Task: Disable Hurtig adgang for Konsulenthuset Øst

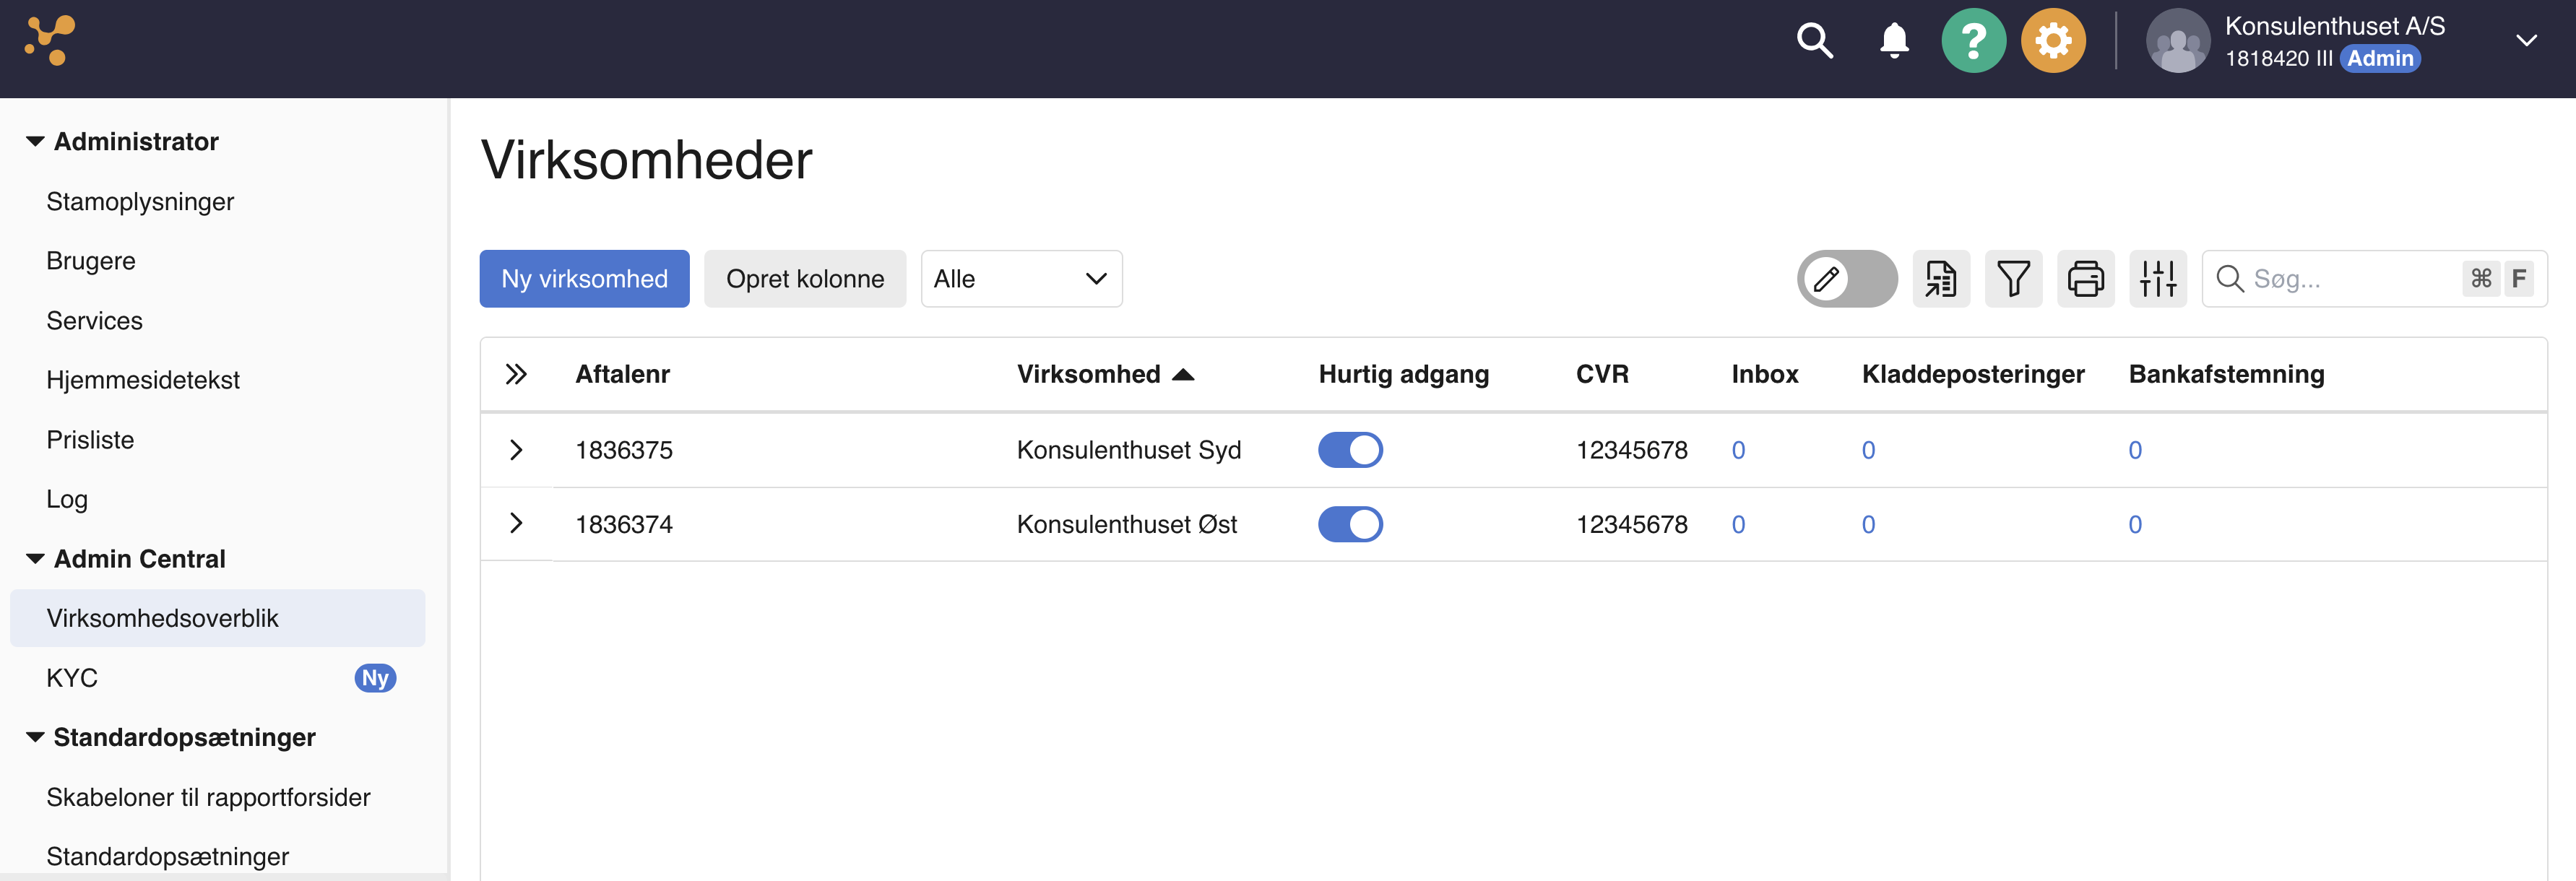Action: pos(1350,524)
